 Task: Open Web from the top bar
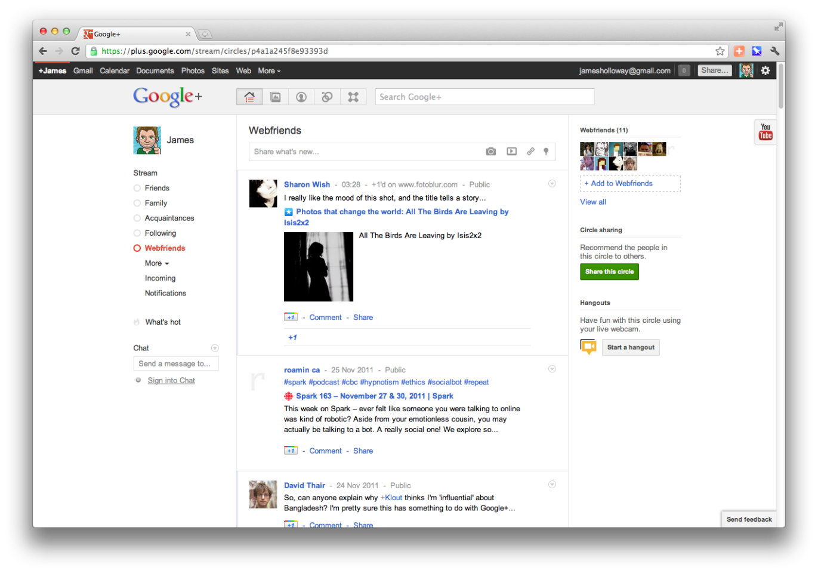(243, 70)
